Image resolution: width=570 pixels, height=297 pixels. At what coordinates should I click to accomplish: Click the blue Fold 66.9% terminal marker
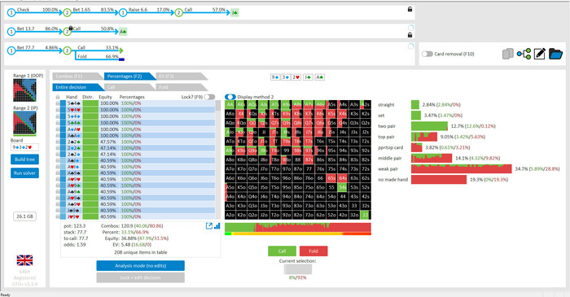tap(121, 59)
